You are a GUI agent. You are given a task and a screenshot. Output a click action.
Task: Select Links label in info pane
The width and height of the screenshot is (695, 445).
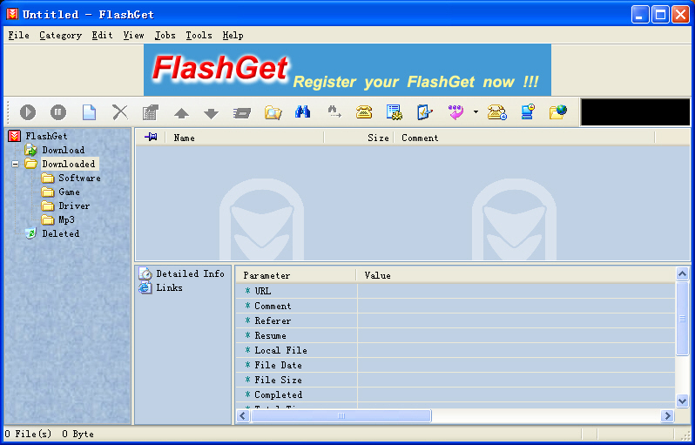(x=169, y=287)
